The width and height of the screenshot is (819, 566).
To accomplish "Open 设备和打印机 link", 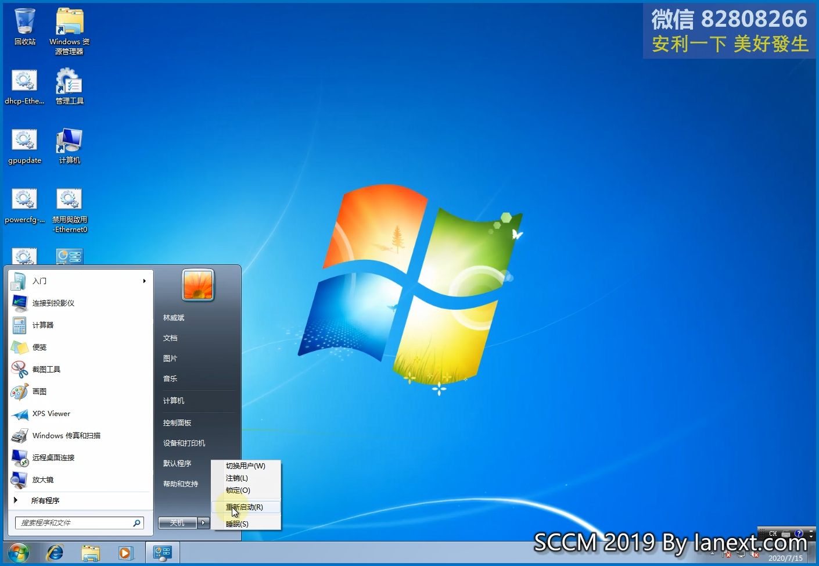I will pos(184,443).
